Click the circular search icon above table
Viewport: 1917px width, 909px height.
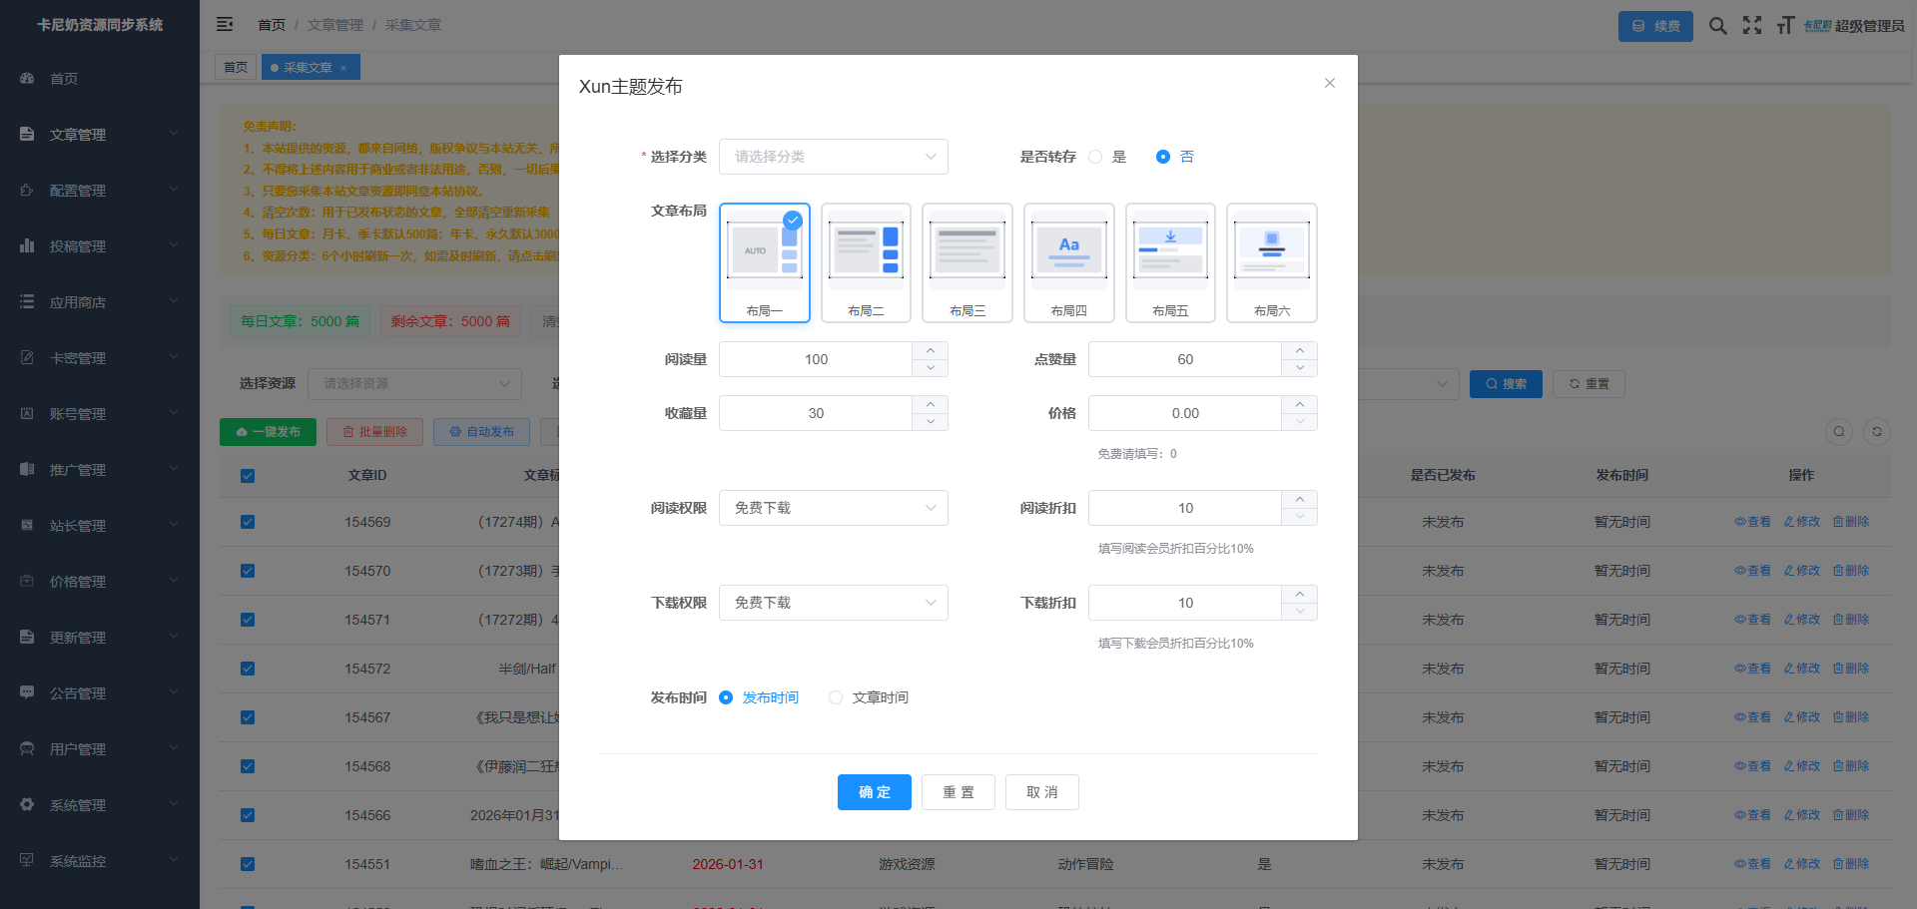[1839, 432]
